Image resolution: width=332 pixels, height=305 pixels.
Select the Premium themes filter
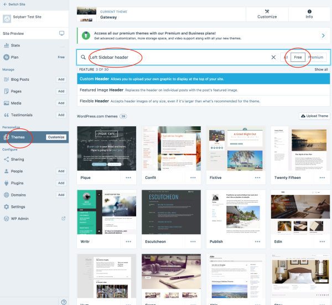click(x=316, y=57)
